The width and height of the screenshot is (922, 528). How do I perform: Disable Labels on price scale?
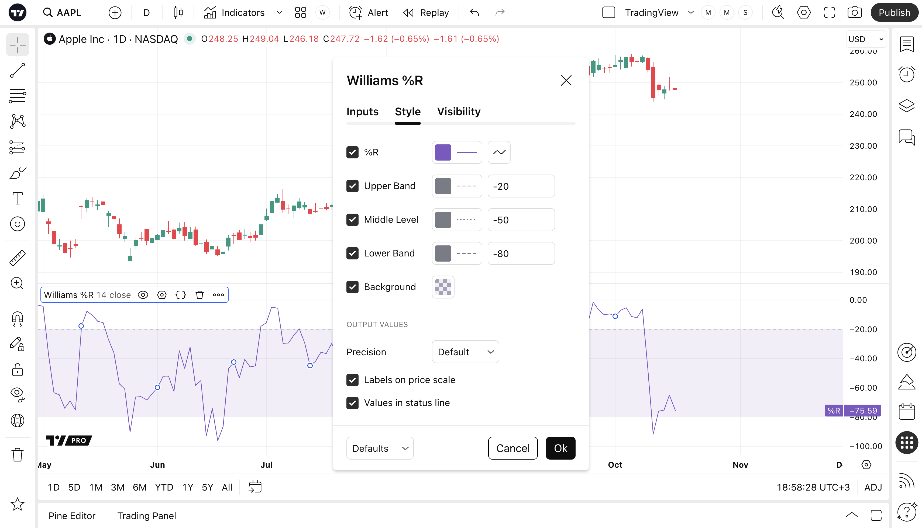(x=352, y=380)
